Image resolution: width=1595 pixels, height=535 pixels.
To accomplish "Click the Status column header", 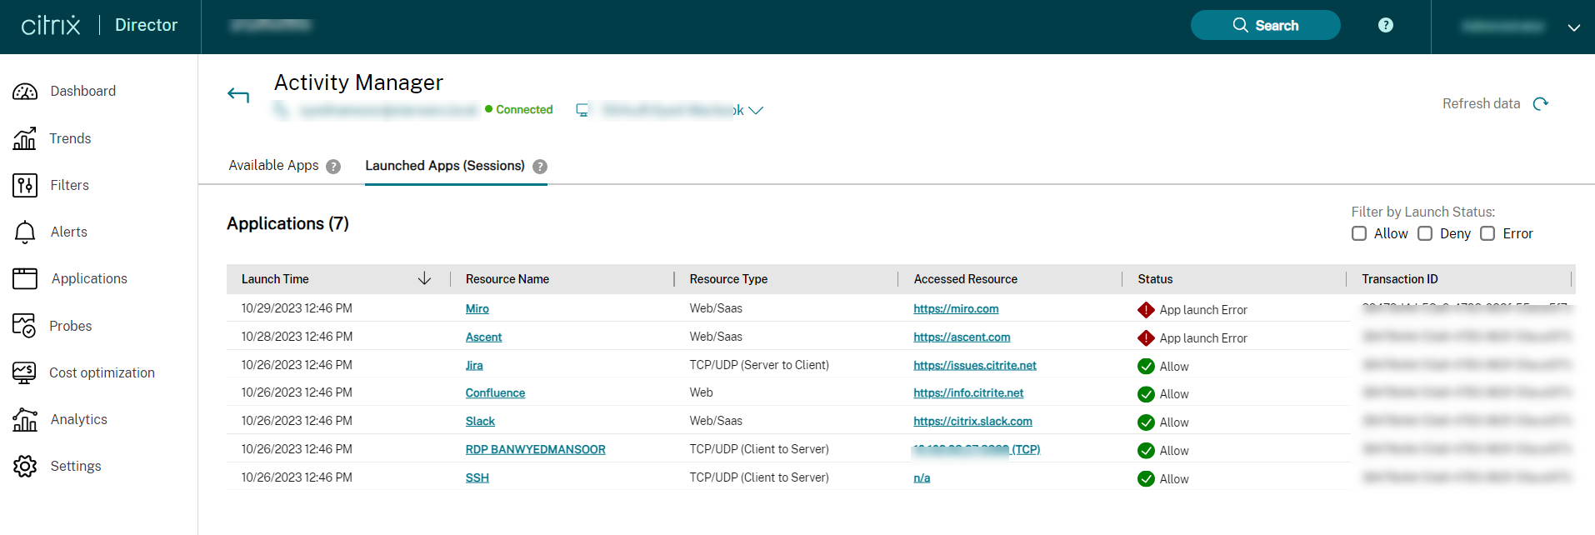I will click(x=1155, y=279).
